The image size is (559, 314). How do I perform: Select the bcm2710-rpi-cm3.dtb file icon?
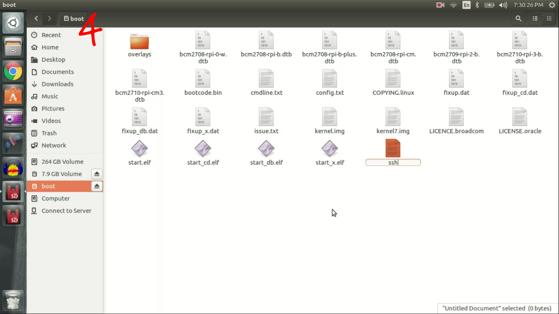(140, 78)
